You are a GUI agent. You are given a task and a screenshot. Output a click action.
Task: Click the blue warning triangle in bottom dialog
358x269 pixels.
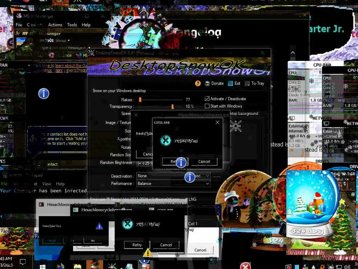click(99, 226)
